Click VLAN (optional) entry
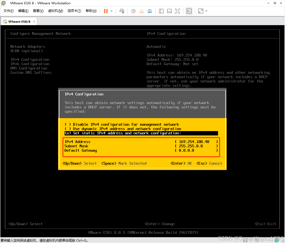This screenshot has height=243, width=285. [26, 51]
